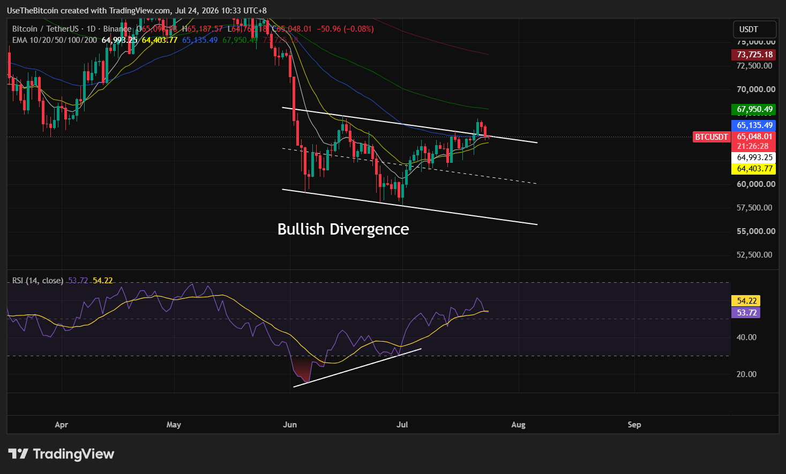Screen dimensions: 786x474
Task: Open the USDT currency selector
Action: [x=754, y=29]
